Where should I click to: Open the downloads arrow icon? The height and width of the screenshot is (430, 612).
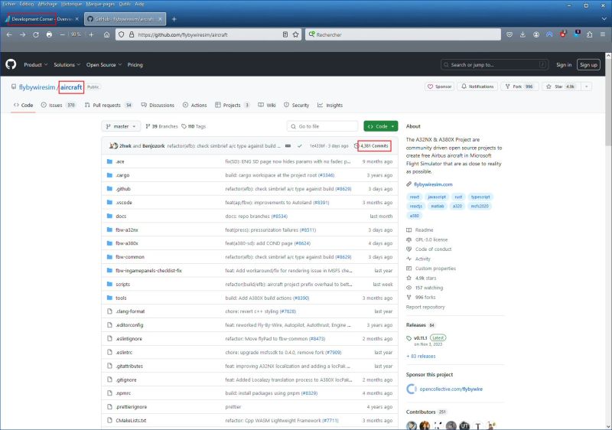pyautogui.click(x=522, y=34)
